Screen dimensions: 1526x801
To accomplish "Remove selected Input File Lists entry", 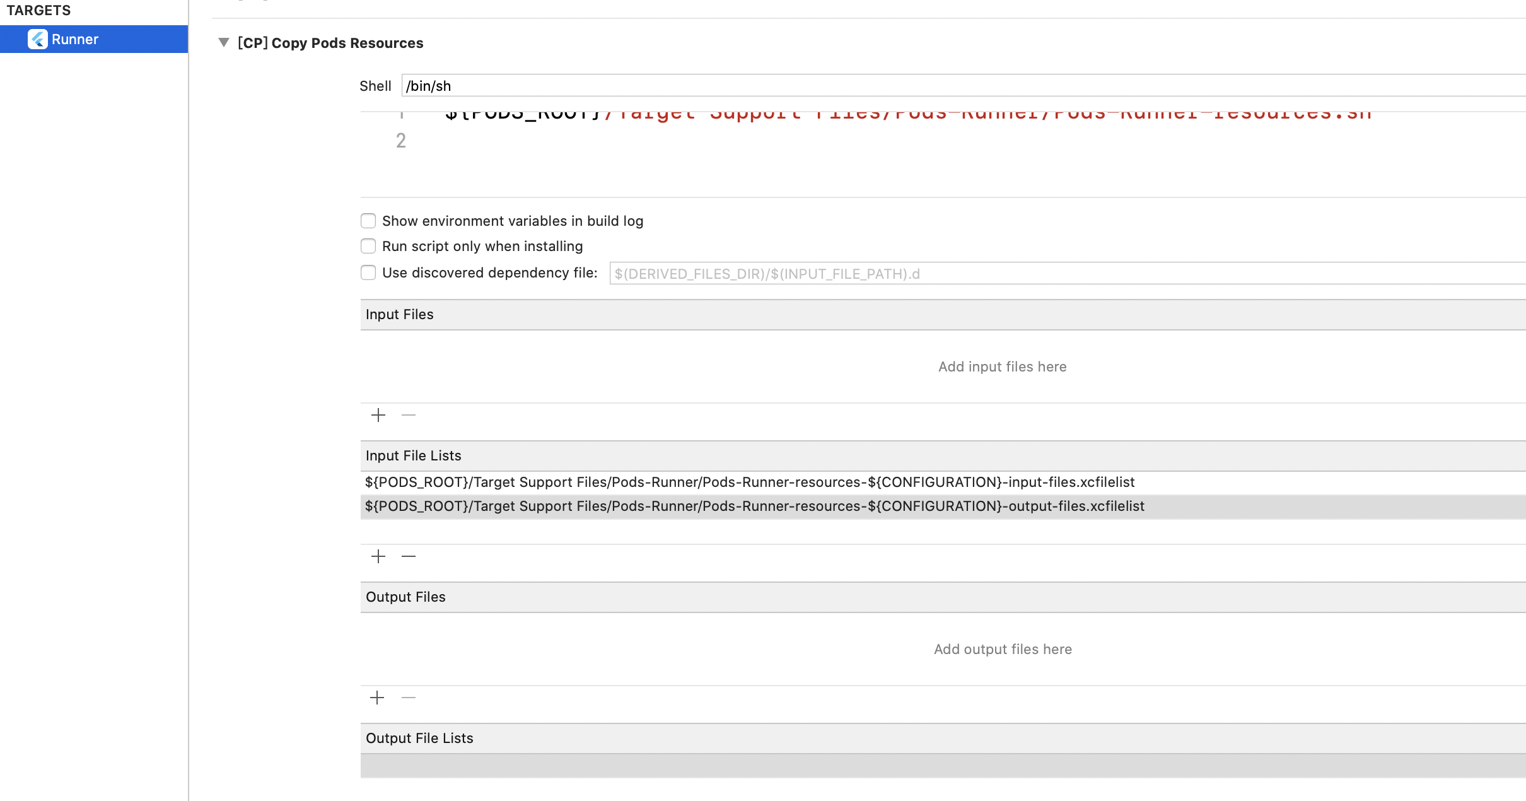I will coord(409,556).
